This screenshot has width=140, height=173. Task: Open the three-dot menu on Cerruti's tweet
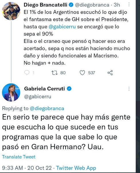[x=129, y=89]
